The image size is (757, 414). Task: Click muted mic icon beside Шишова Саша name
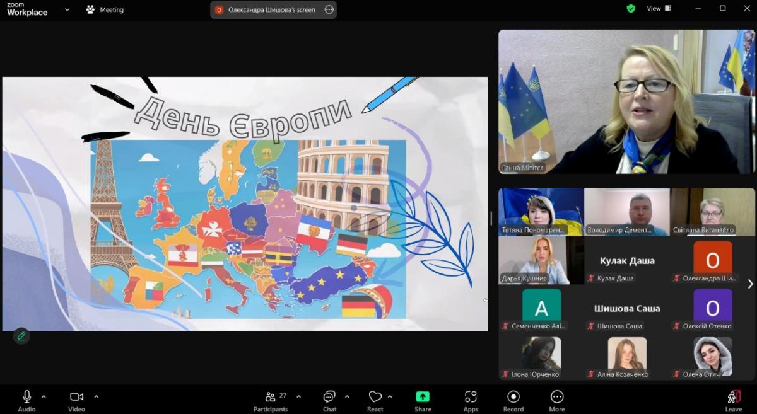591,326
